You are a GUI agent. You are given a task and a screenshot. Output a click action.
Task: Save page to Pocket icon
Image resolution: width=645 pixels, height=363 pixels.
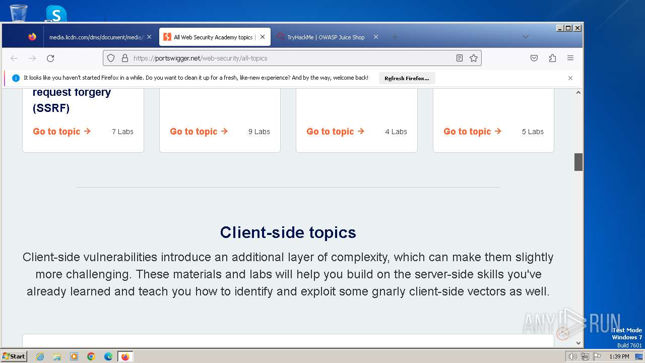(534, 58)
